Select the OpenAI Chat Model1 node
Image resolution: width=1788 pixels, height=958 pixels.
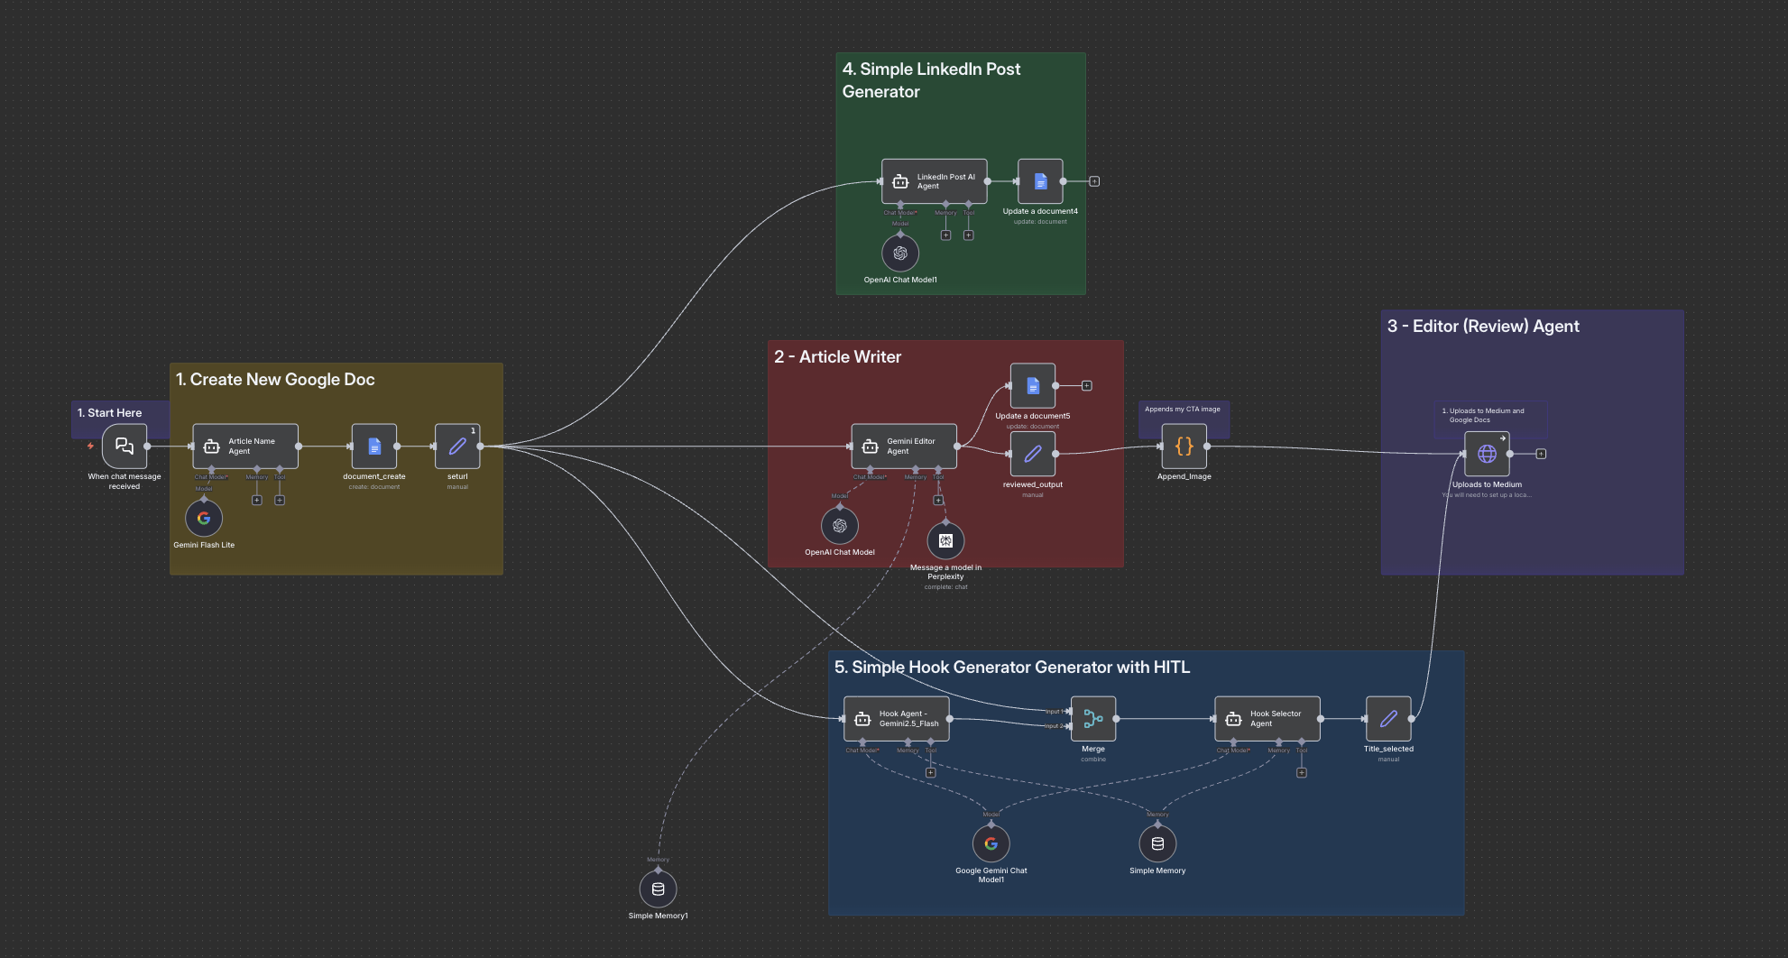[899, 253]
